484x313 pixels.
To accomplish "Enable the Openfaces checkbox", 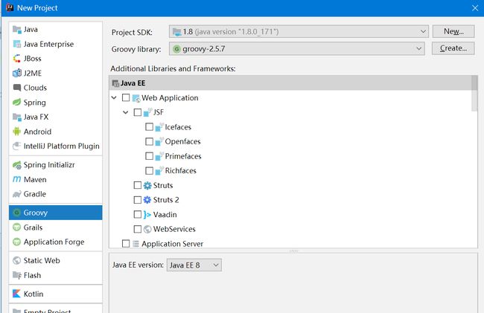I will (150, 141).
